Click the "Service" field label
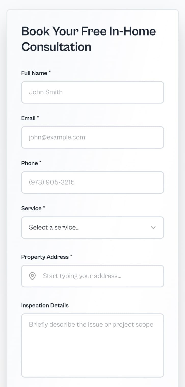The width and height of the screenshot is (185, 387). (31, 209)
